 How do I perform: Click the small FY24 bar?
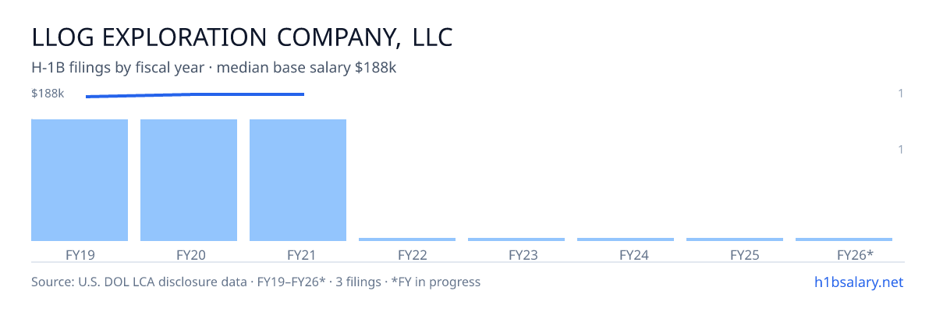pyautogui.click(x=626, y=239)
